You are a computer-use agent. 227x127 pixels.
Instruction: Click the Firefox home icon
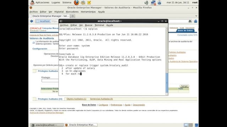(195, 21)
